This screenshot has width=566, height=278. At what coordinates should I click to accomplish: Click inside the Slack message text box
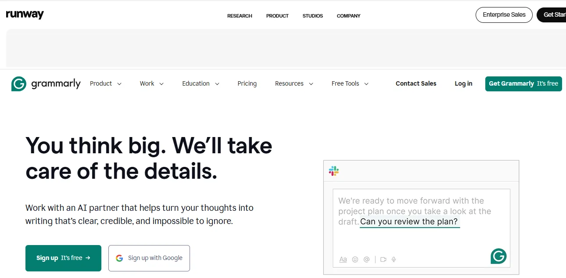pos(421,228)
